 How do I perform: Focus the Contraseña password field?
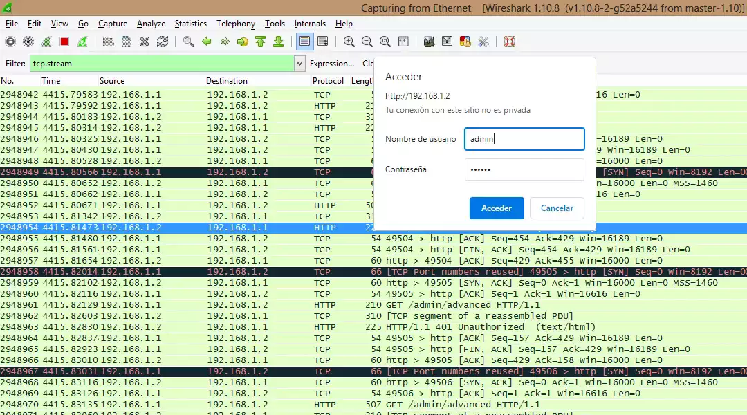point(524,169)
